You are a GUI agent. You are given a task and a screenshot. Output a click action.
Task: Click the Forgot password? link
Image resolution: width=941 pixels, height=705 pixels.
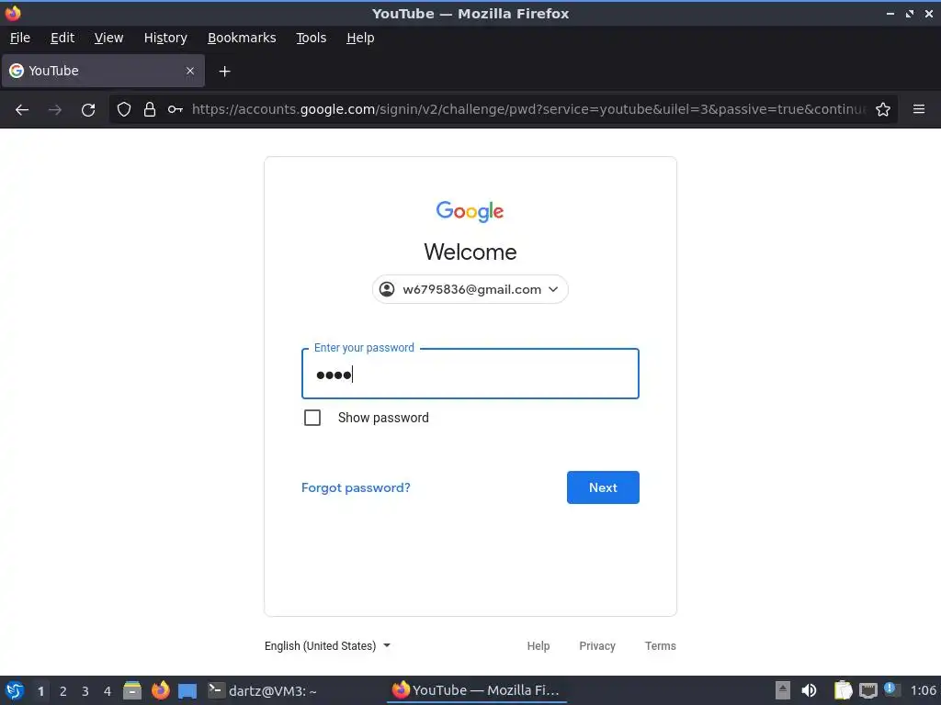[x=356, y=487]
